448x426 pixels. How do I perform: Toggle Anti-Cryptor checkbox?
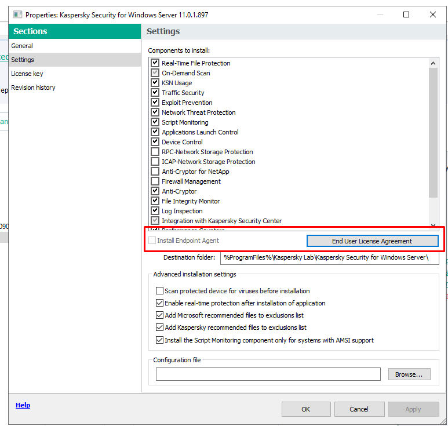coord(155,191)
